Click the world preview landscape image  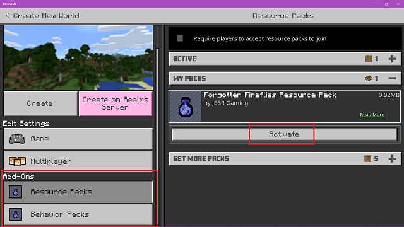pos(78,57)
